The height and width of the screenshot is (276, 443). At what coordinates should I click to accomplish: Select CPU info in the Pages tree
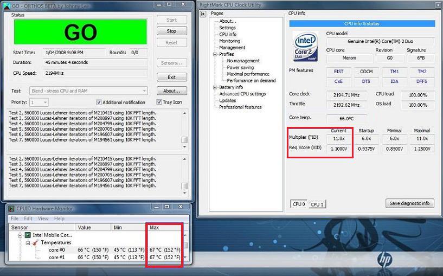(x=228, y=34)
